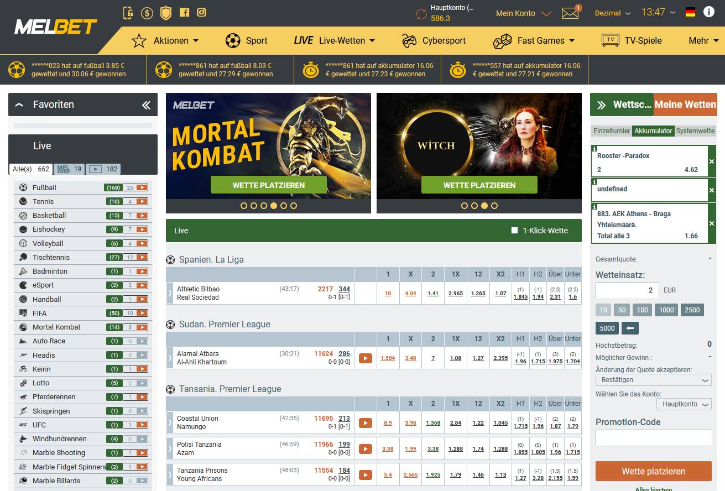This screenshot has width=725, height=491.
Task: Open the mobile app phone icon
Action: (128, 12)
